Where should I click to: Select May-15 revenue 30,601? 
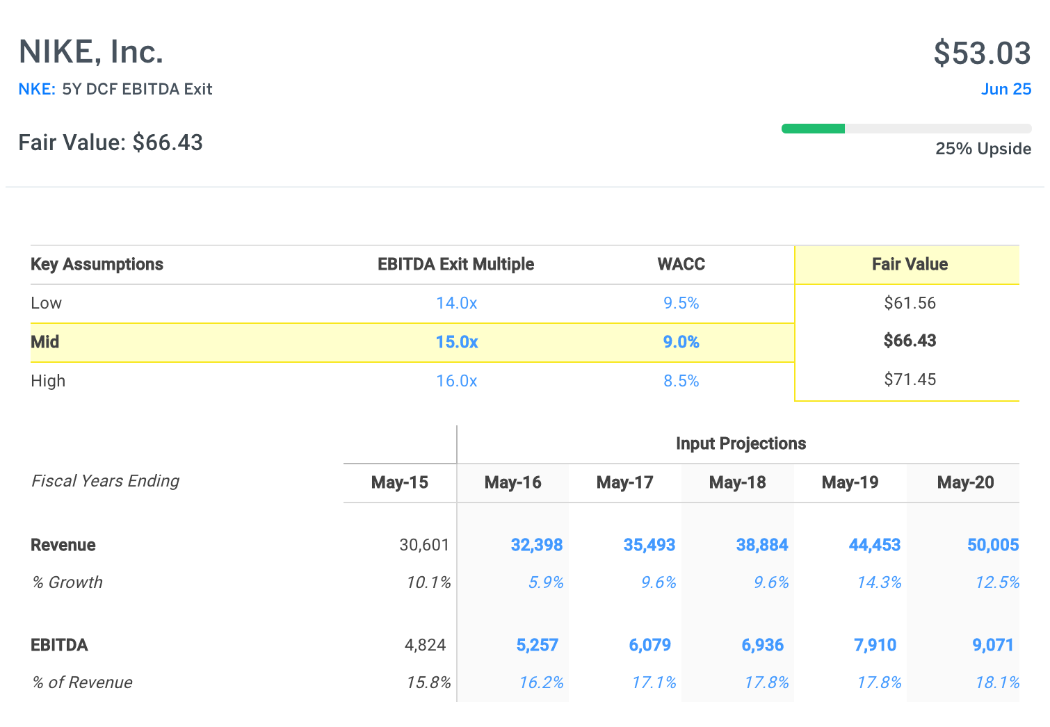pyautogui.click(x=424, y=545)
